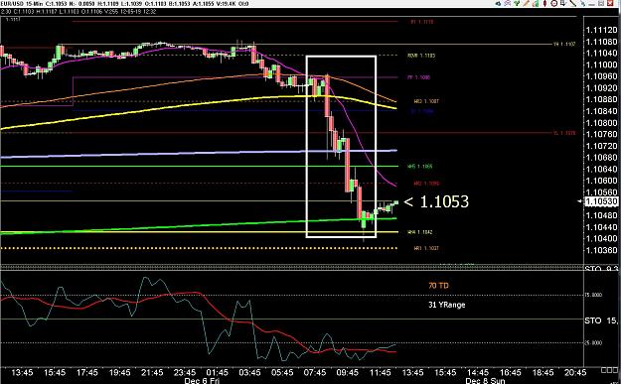Image resolution: width=621 pixels, height=384 pixels.
Task: Click the 1.10640 price axis label
Action: click(x=601, y=169)
